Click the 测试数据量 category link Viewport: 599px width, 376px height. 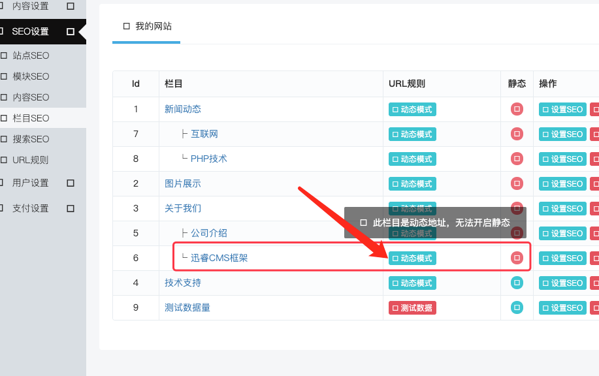pyautogui.click(x=187, y=307)
